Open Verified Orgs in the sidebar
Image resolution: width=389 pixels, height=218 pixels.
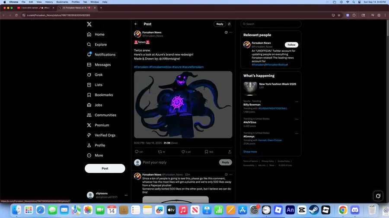[101, 135]
